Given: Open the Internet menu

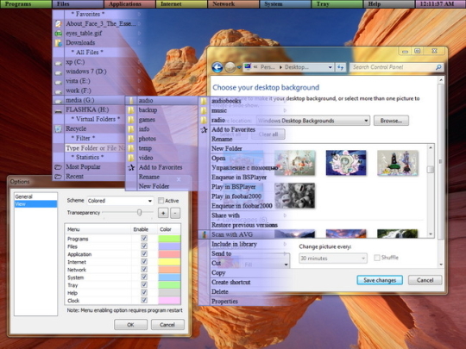Looking at the screenshot, I should click(x=181, y=3).
